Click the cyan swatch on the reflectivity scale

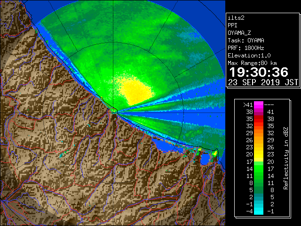259,211
